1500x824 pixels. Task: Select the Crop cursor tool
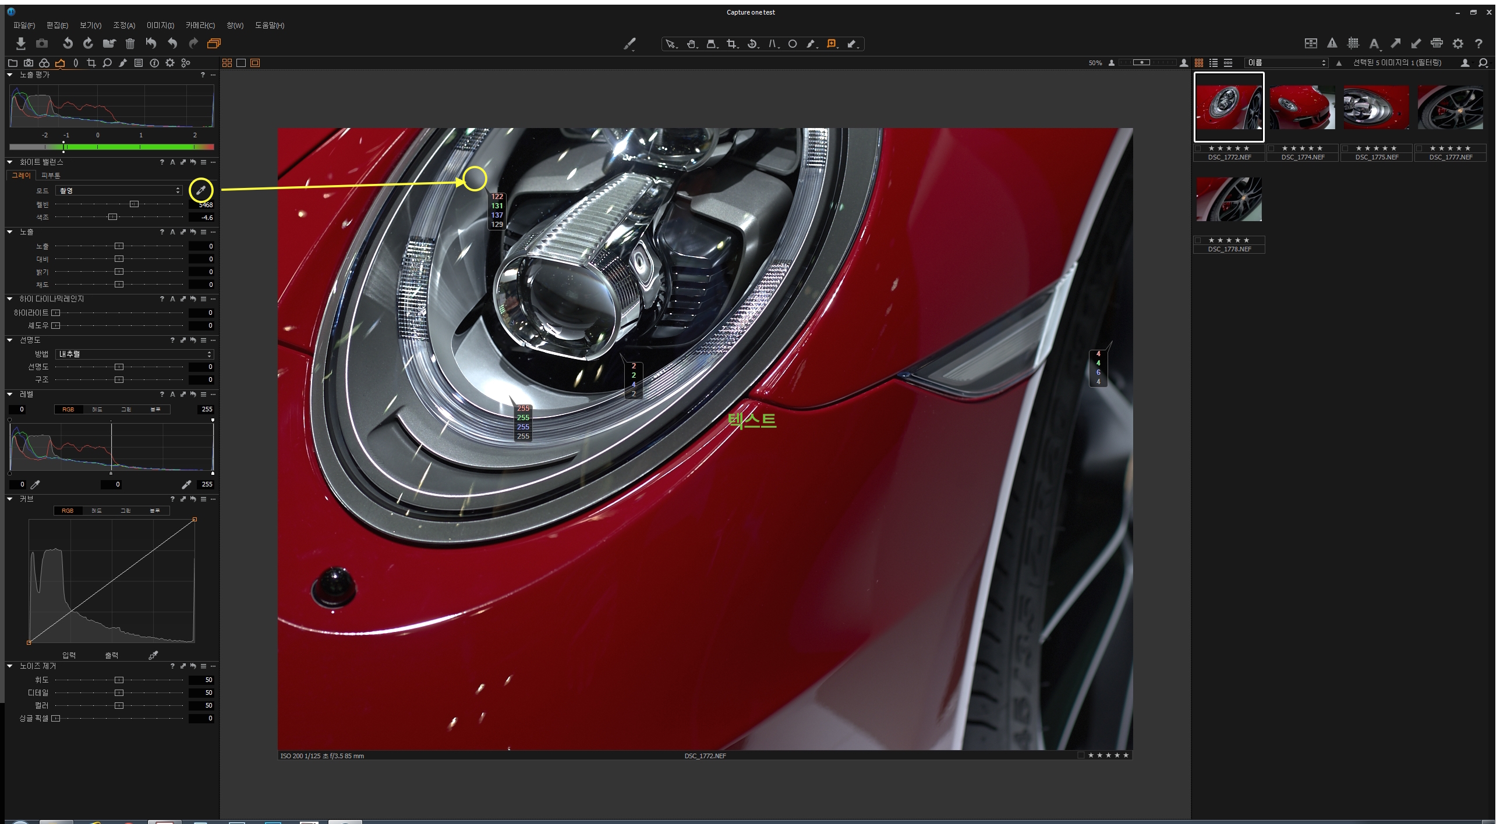(731, 44)
